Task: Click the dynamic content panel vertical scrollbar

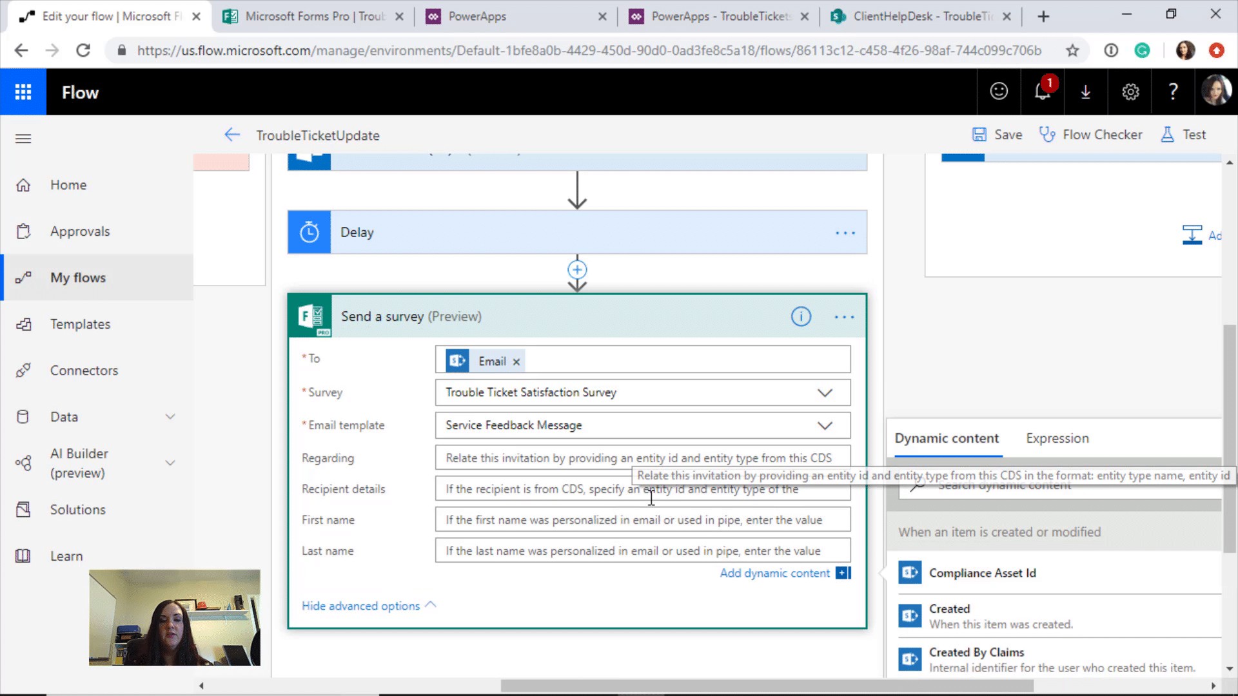Action: click(1229, 438)
